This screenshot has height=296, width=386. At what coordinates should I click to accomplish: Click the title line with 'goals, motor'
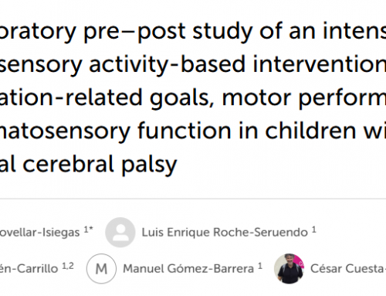pos(193,98)
